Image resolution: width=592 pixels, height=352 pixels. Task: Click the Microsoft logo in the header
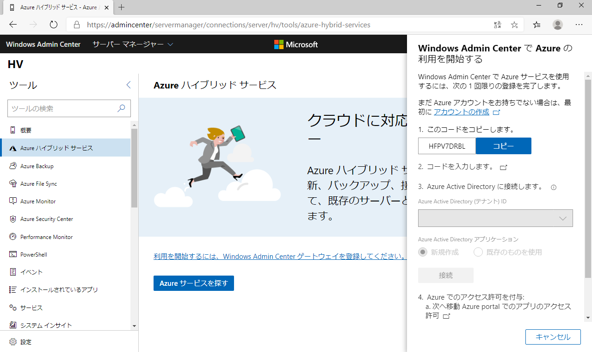tap(296, 44)
